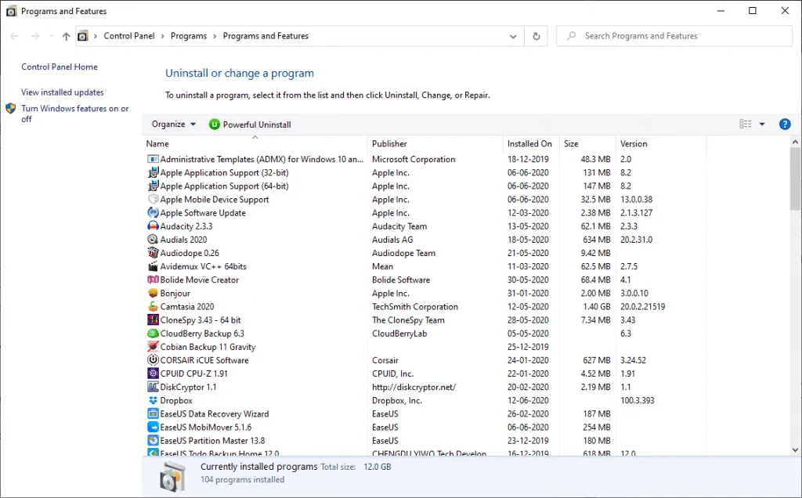This screenshot has height=498, width=802.
Task: Open the Organize dropdown menu
Action: click(173, 125)
